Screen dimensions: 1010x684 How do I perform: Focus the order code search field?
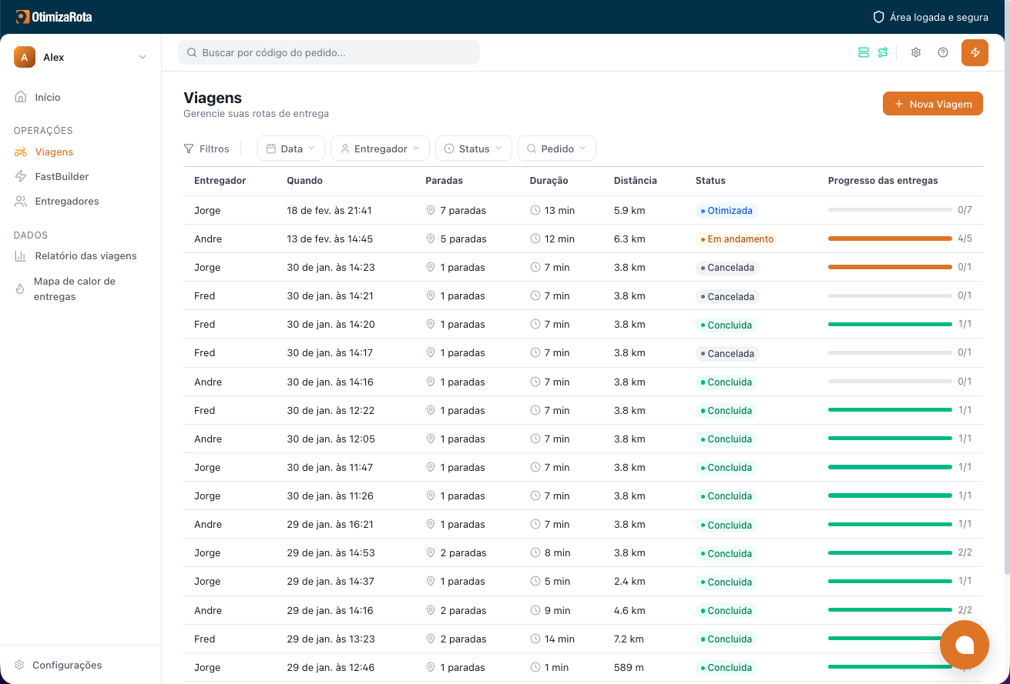tap(329, 52)
